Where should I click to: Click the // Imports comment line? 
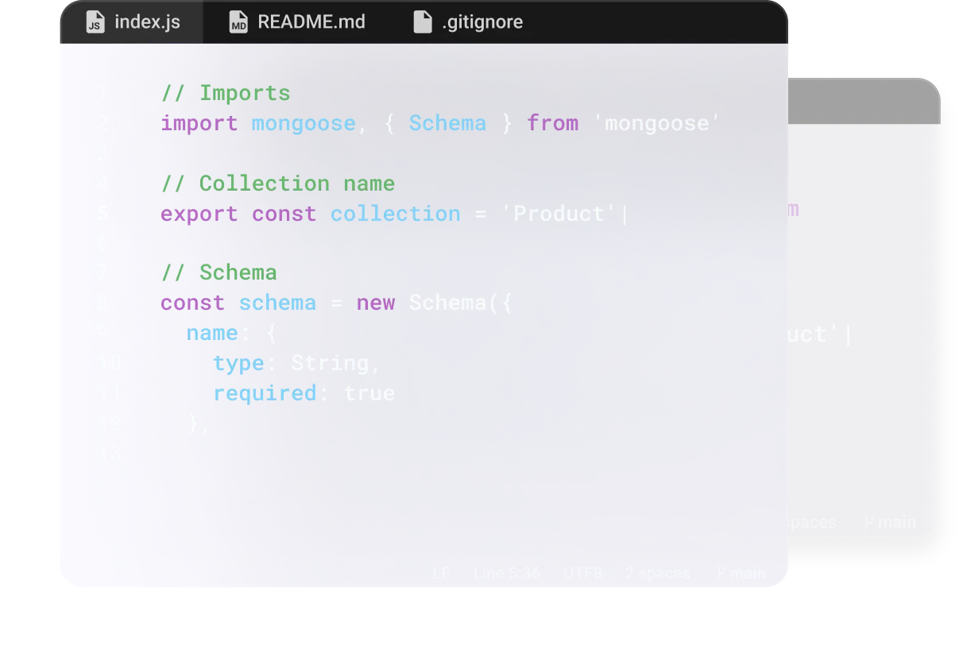tap(226, 93)
